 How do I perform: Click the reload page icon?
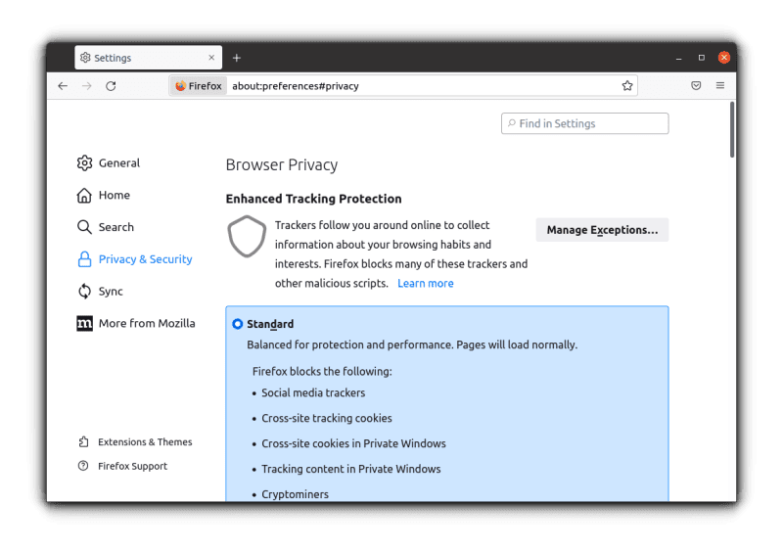tap(111, 86)
